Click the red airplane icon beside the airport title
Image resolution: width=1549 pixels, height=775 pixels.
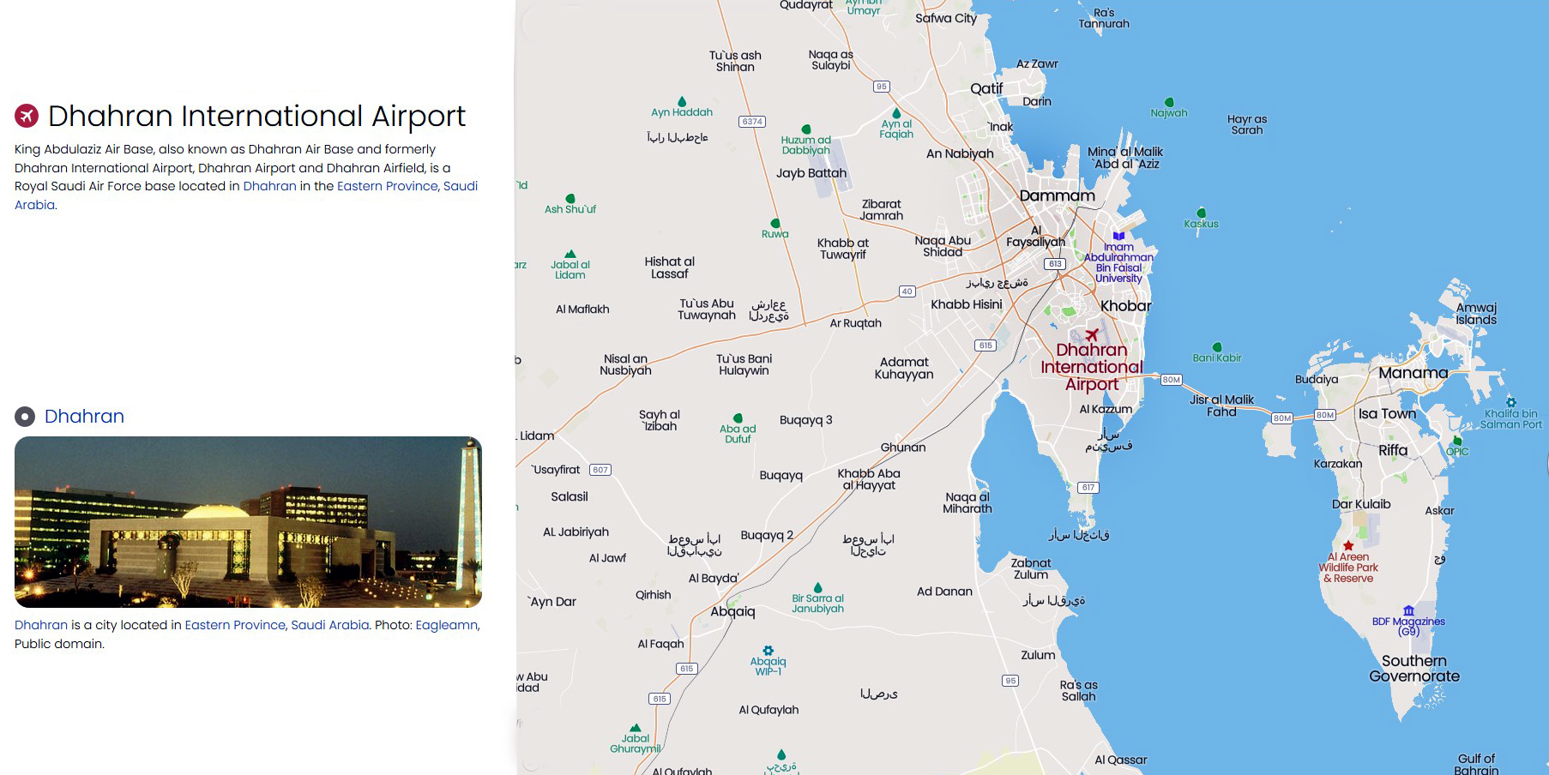(27, 116)
